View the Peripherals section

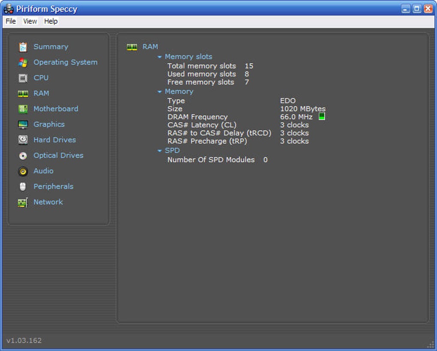pos(54,186)
